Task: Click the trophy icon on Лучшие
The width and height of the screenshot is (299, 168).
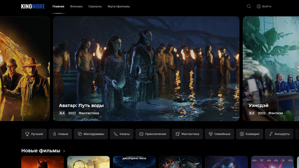Action: [x=27, y=134]
